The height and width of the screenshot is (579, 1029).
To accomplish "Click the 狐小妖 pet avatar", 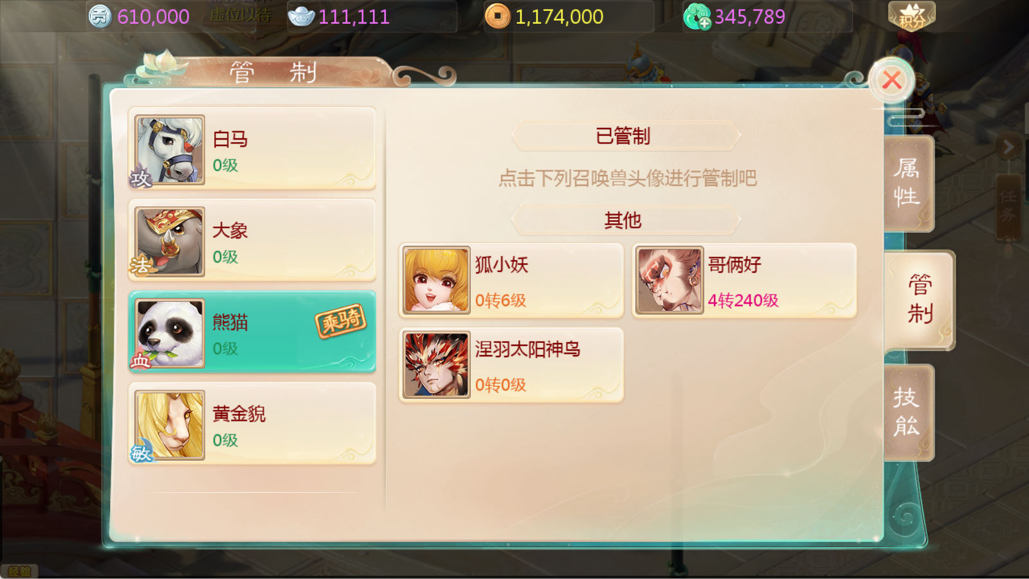I will (x=437, y=280).
